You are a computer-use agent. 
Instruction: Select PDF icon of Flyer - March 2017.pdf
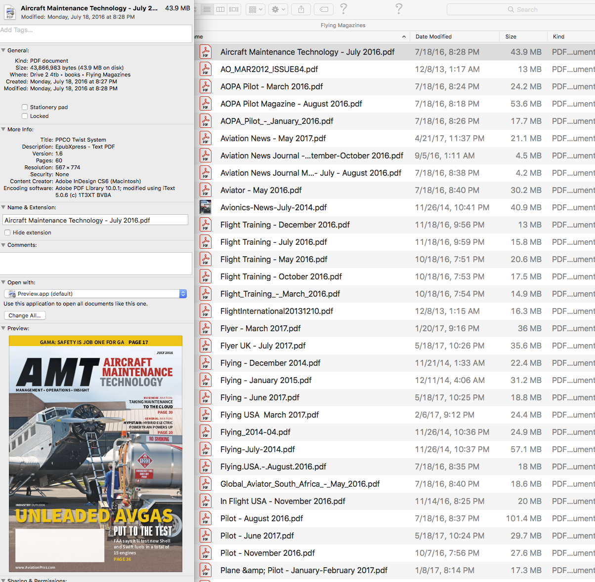coord(206,328)
